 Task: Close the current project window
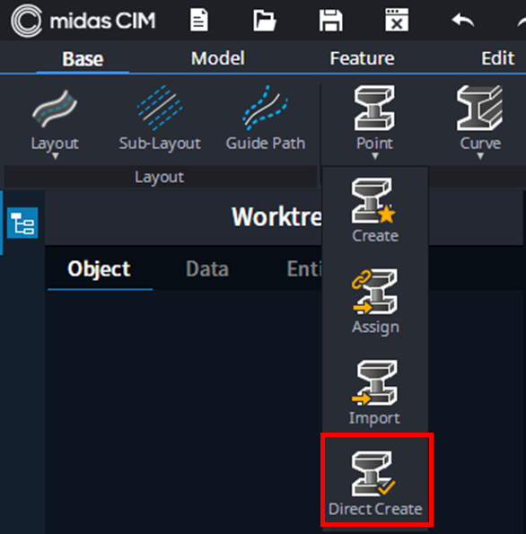point(397,20)
